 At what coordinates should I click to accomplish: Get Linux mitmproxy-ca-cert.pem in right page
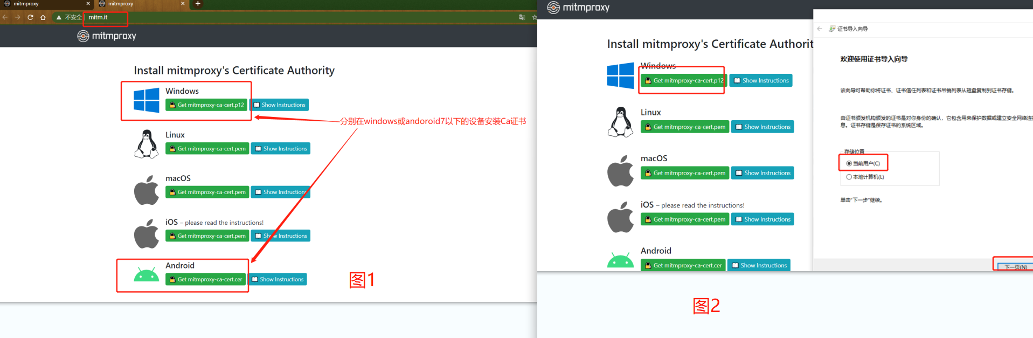[685, 127]
